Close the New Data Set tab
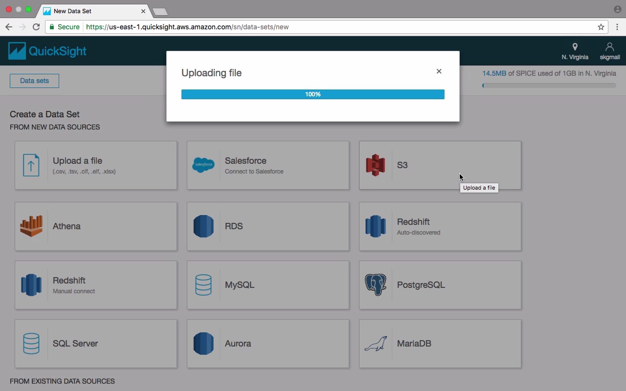 point(144,11)
